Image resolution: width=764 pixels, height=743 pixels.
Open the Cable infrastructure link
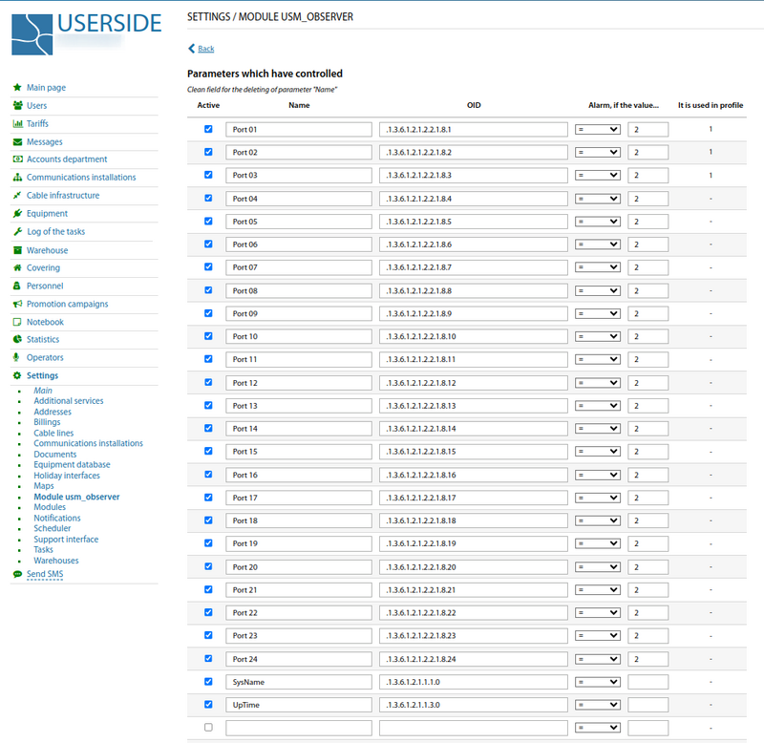click(x=62, y=196)
